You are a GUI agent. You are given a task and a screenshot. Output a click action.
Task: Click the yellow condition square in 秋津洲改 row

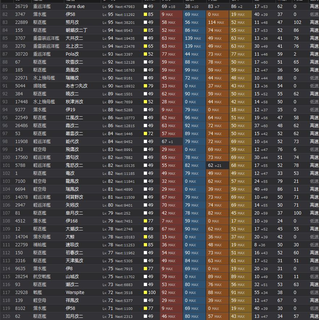145,102
